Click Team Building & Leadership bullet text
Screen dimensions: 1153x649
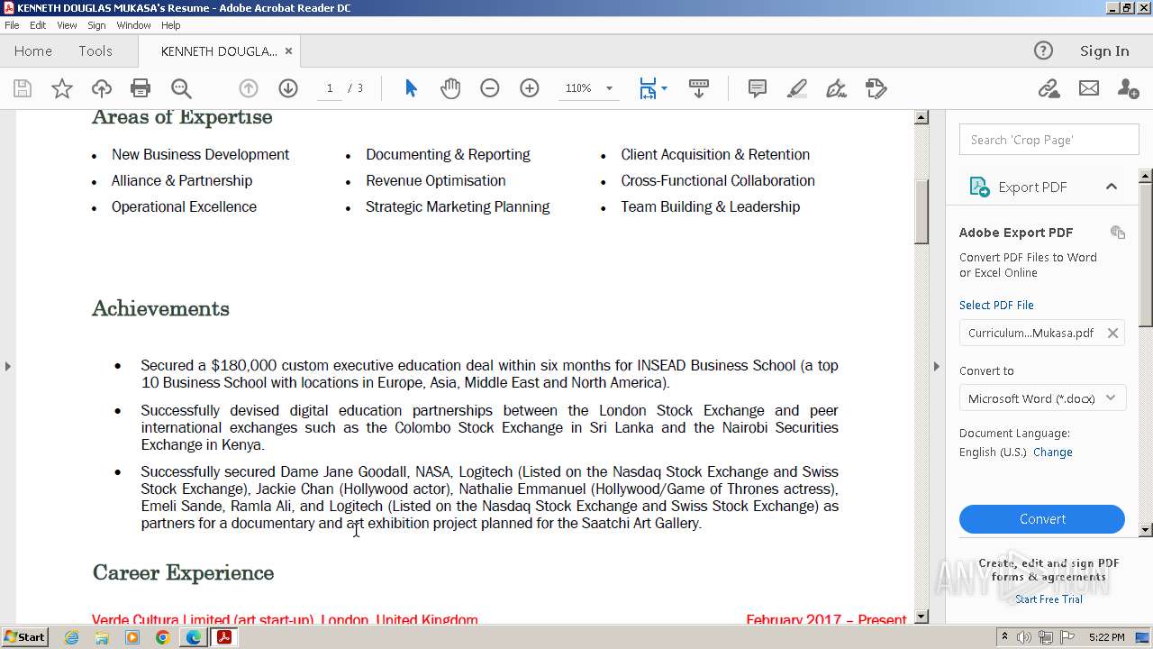pos(710,206)
